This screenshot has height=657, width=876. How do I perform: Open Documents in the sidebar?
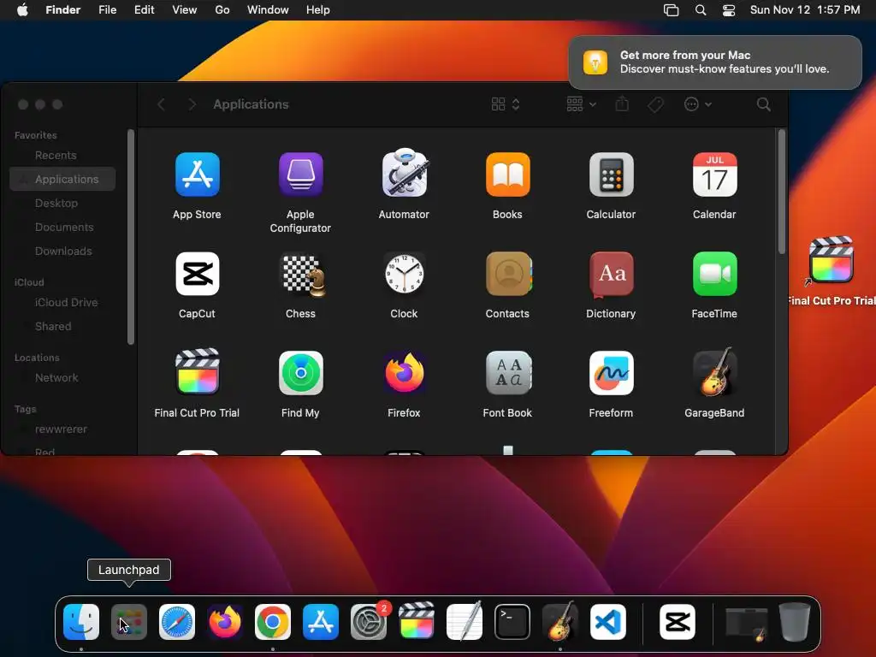click(62, 228)
